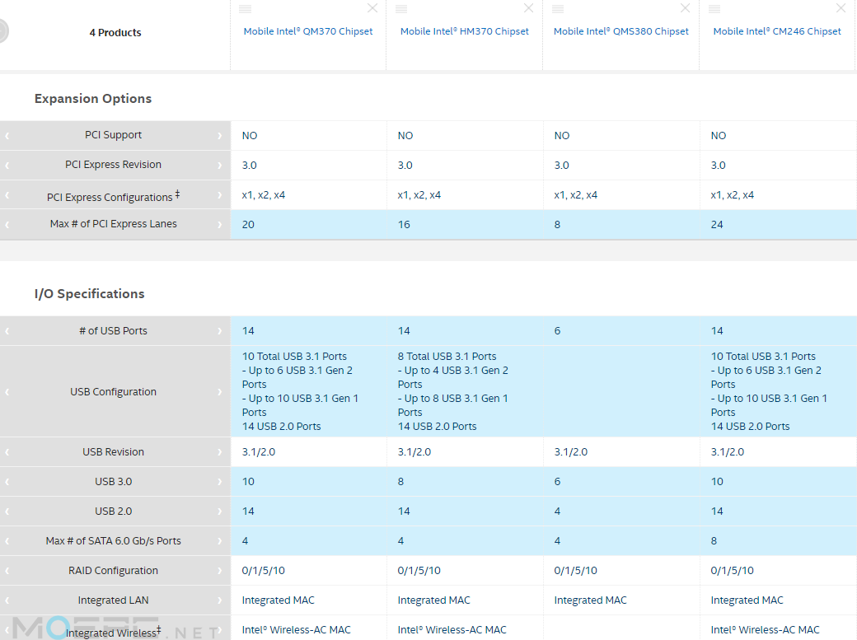Click right chevron on USB Configuration row
Image resolution: width=857 pixels, height=640 pixels.
pos(220,392)
